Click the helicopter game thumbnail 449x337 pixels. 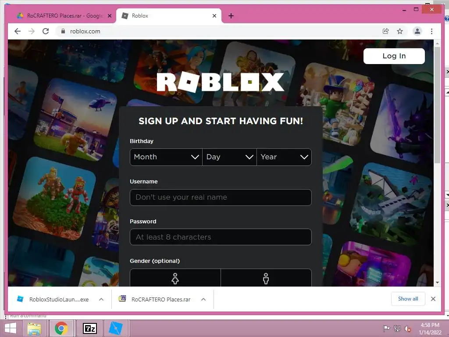75,120
